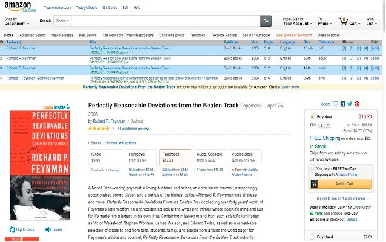Open the Qty quantity selector
The width and height of the screenshot is (386, 242).
(324, 125)
